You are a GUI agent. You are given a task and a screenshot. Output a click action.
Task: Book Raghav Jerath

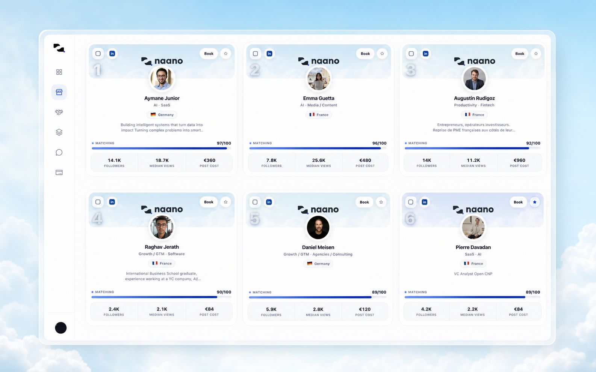point(209,202)
